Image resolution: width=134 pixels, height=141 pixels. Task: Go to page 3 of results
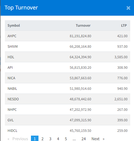click(50, 139)
